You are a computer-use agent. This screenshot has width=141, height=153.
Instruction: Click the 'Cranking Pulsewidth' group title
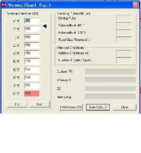tap(74, 13)
